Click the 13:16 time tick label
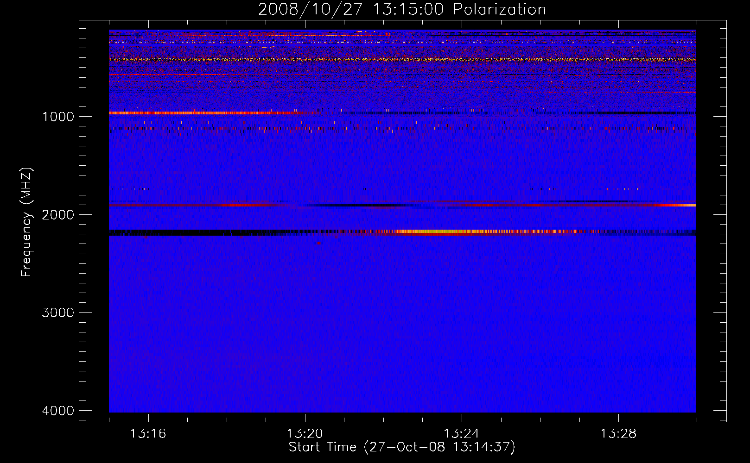The width and height of the screenshot is (750, 463). 148,433
